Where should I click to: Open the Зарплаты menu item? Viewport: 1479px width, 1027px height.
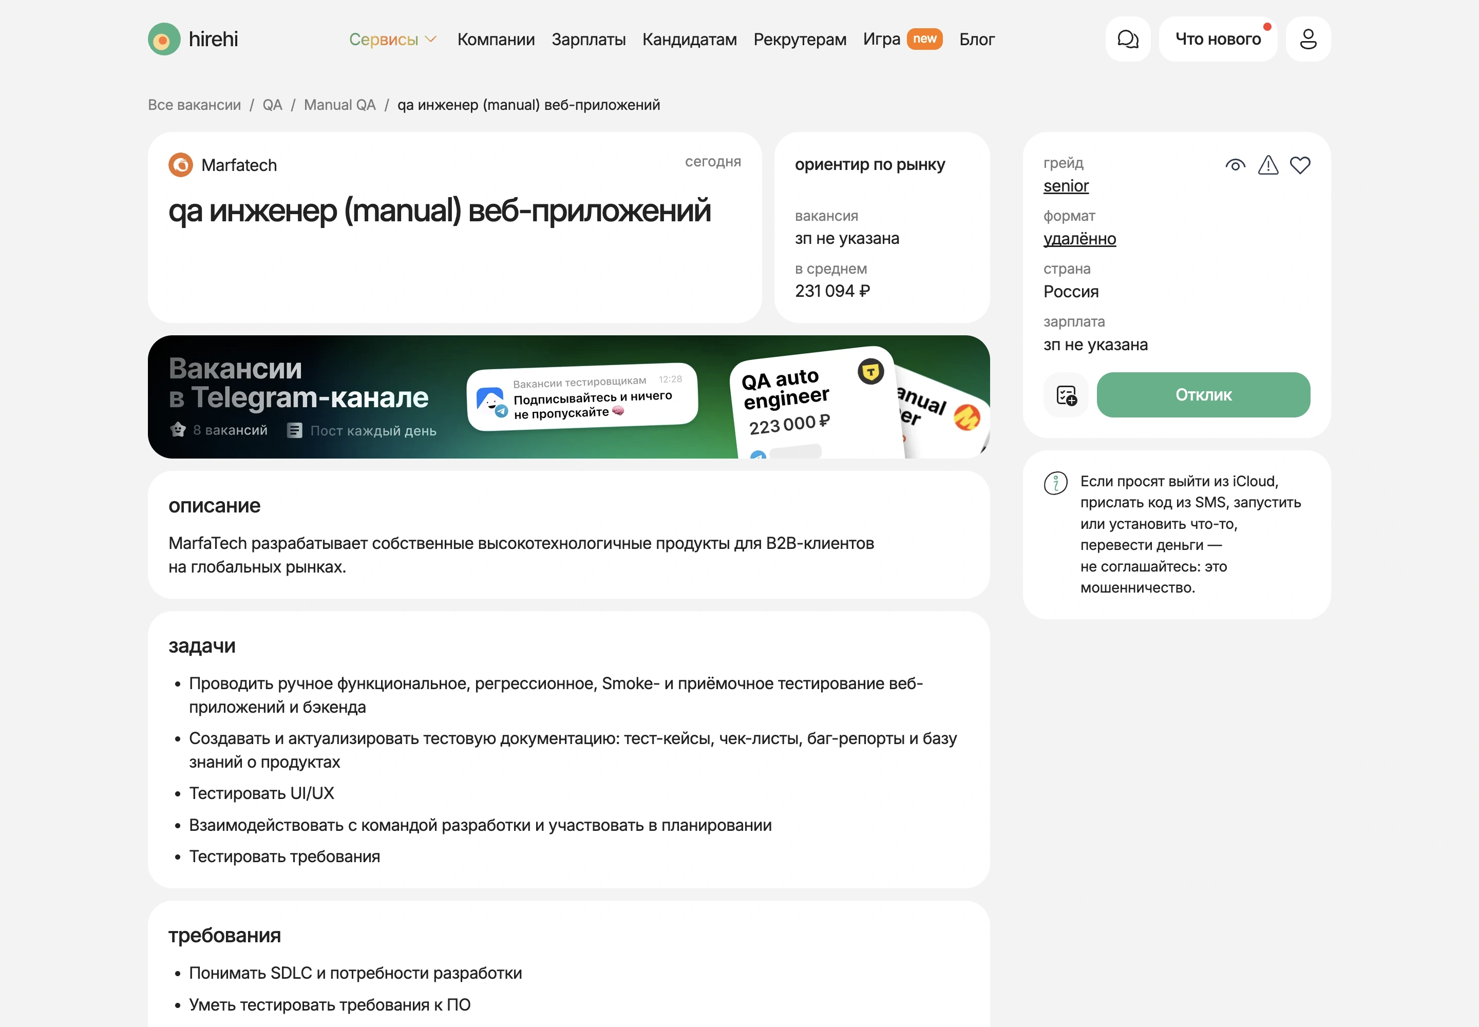tap(589, 39)
